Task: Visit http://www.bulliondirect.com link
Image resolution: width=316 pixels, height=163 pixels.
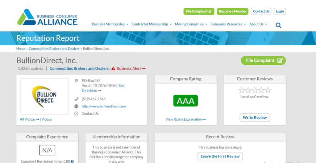Action: click(x=104, y=106)
